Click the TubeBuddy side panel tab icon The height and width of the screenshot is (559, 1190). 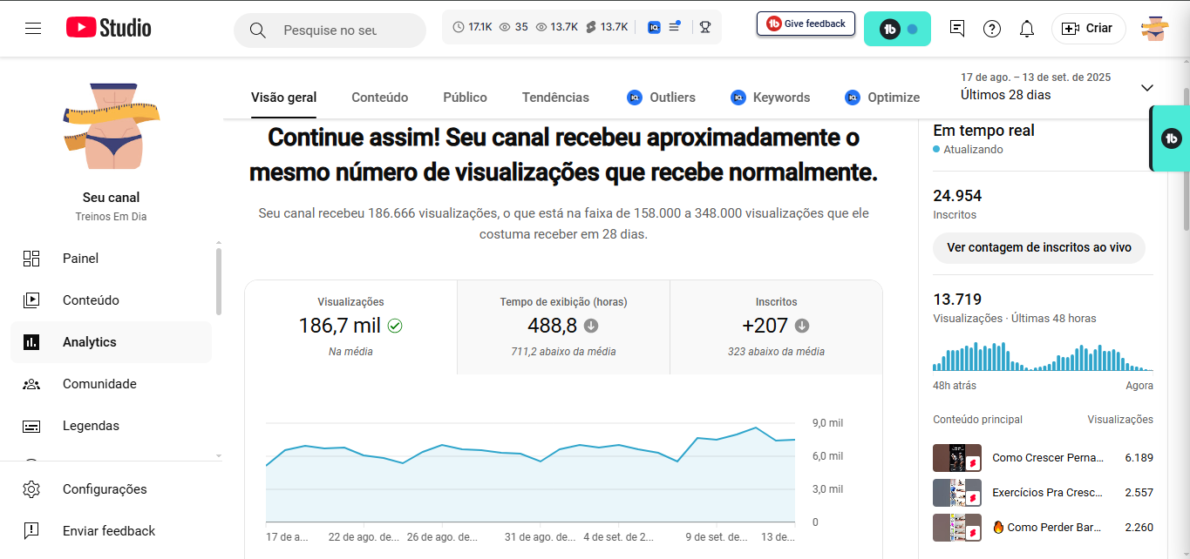coord(1172,138)
